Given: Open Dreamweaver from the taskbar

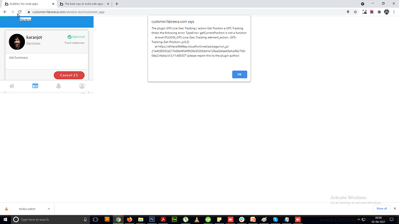Looking at the screenshot, I should tap(174, 219).
